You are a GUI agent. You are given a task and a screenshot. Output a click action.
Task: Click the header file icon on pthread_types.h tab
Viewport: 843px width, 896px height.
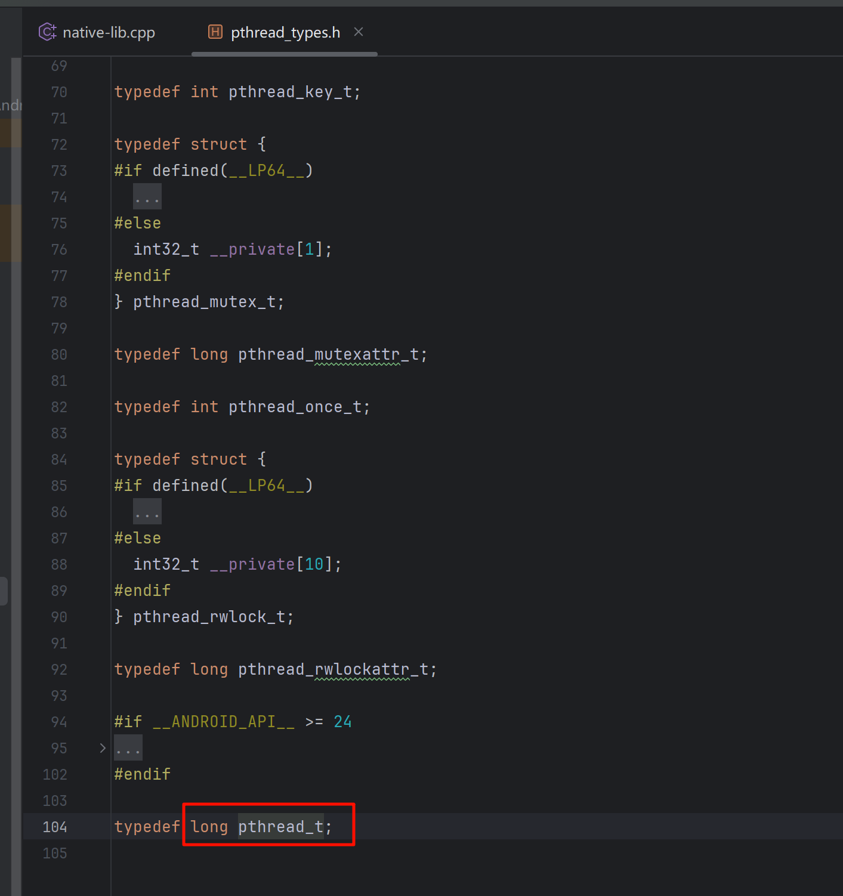215,32
